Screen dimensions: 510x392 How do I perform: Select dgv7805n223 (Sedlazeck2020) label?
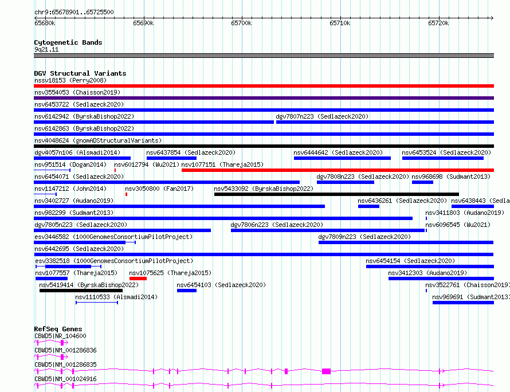(81, 225)
